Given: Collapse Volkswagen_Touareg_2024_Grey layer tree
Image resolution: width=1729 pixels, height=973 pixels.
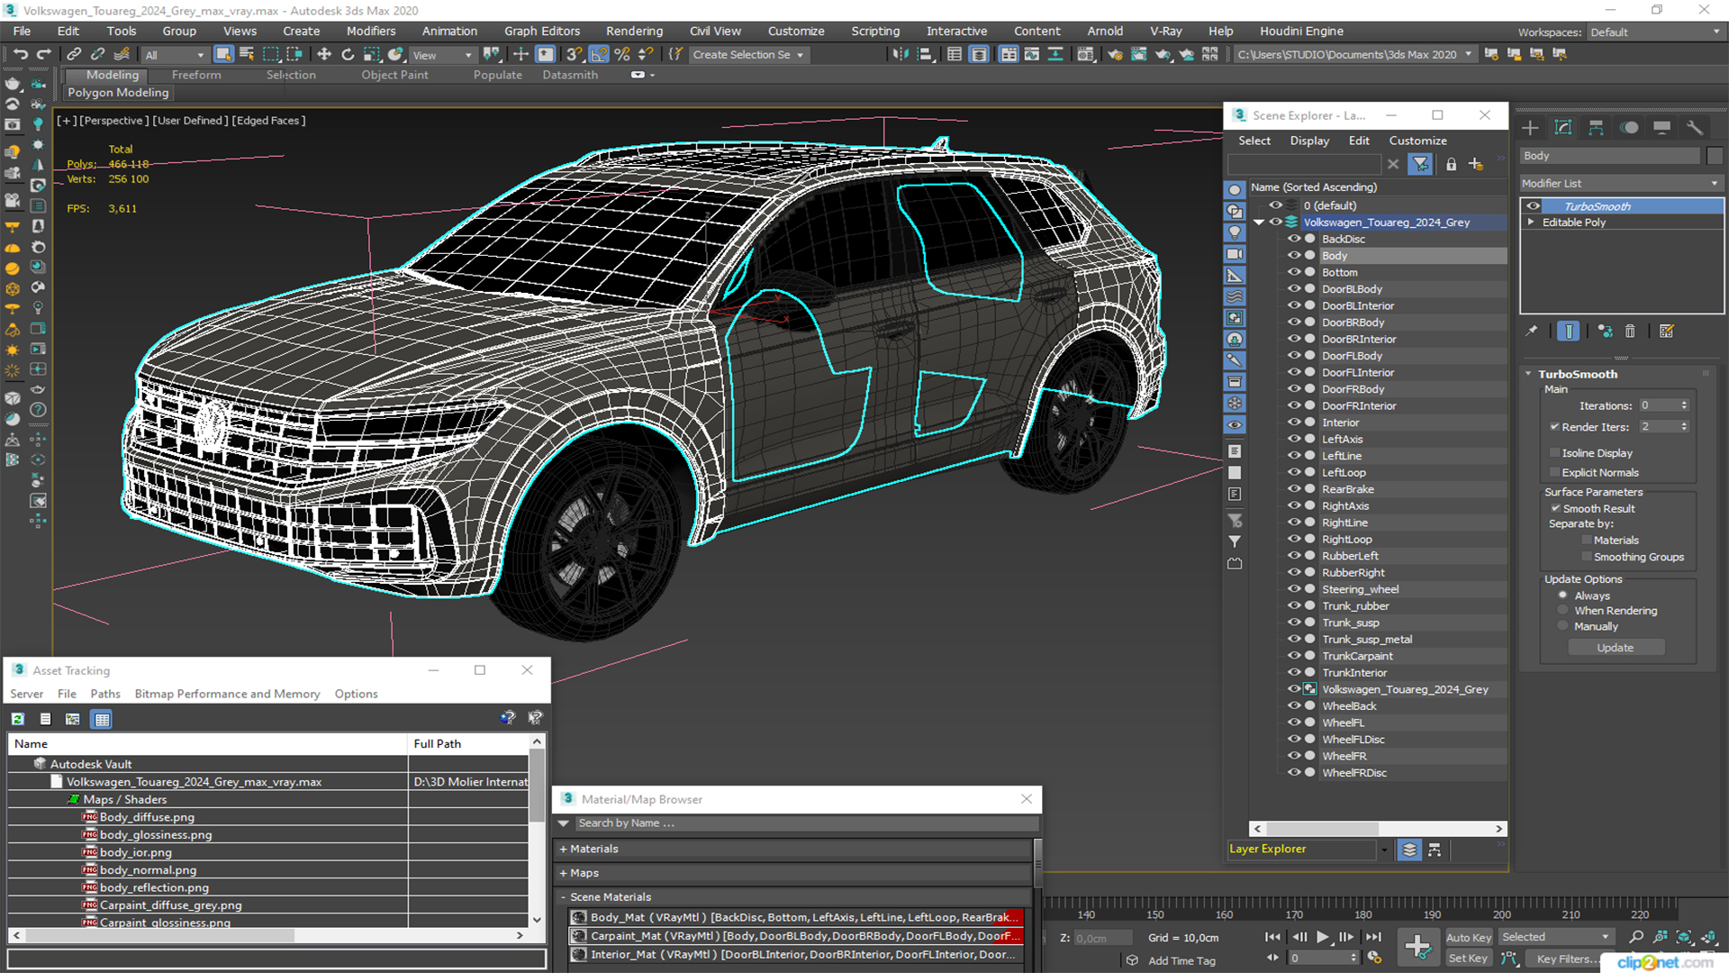Looking at the screenshot, I should 1259,223.
